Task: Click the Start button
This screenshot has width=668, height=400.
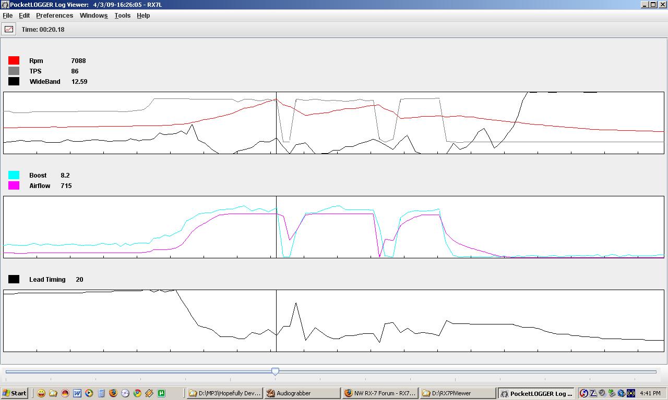Action: [x=14, y=393]
